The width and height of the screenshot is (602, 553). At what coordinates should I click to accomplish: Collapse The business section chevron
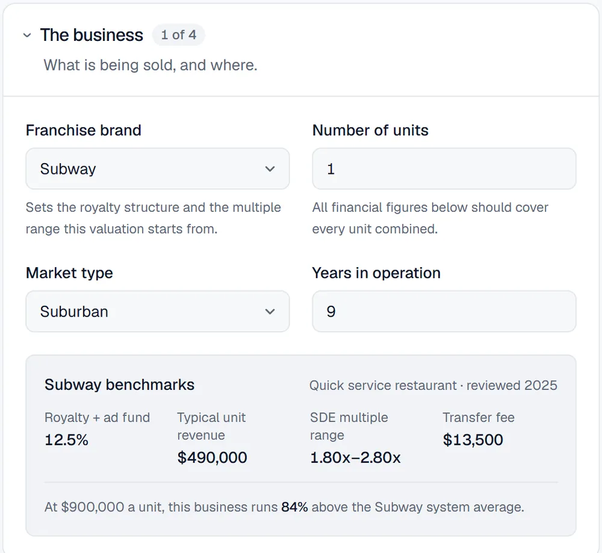click(x=27, y=36)
